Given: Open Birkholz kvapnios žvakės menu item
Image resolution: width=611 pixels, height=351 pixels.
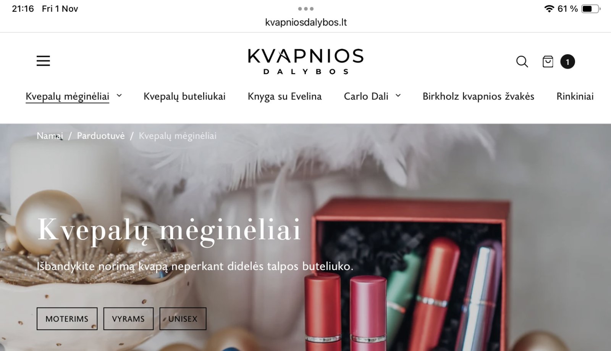Looking at the screenshot, I should coord(478,97).
